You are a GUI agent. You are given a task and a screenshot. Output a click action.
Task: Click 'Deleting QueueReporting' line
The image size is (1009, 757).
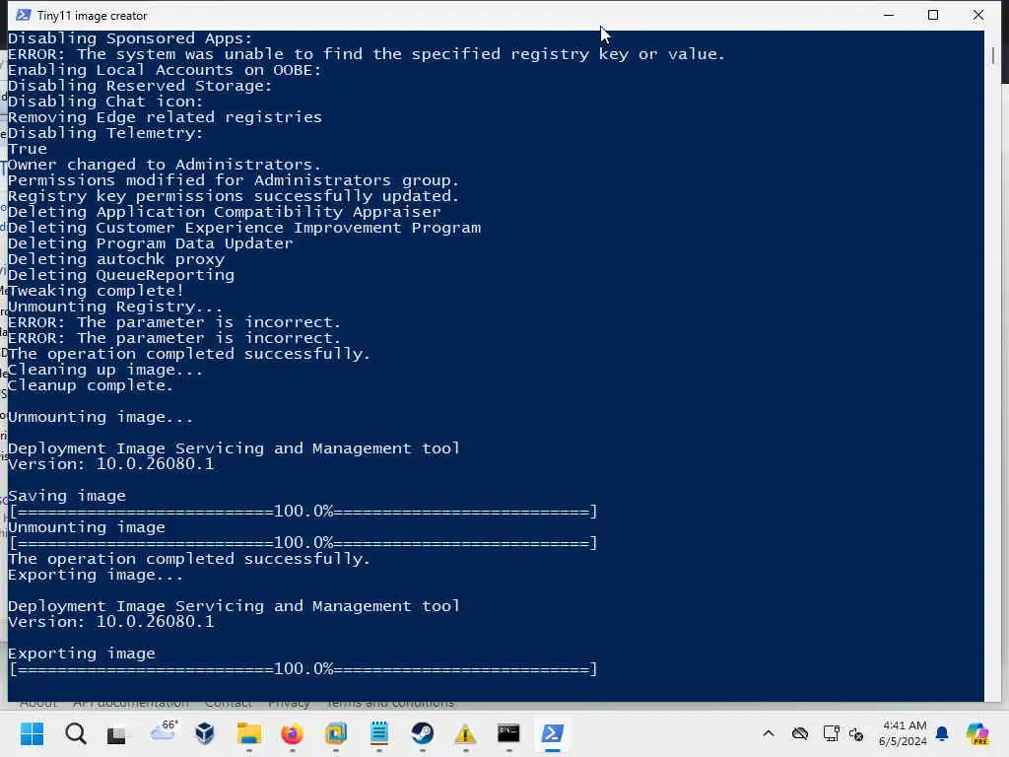click(121, 275)
